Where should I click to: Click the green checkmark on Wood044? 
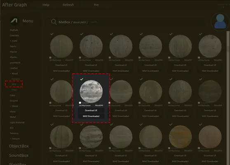(x=82, y=79)
